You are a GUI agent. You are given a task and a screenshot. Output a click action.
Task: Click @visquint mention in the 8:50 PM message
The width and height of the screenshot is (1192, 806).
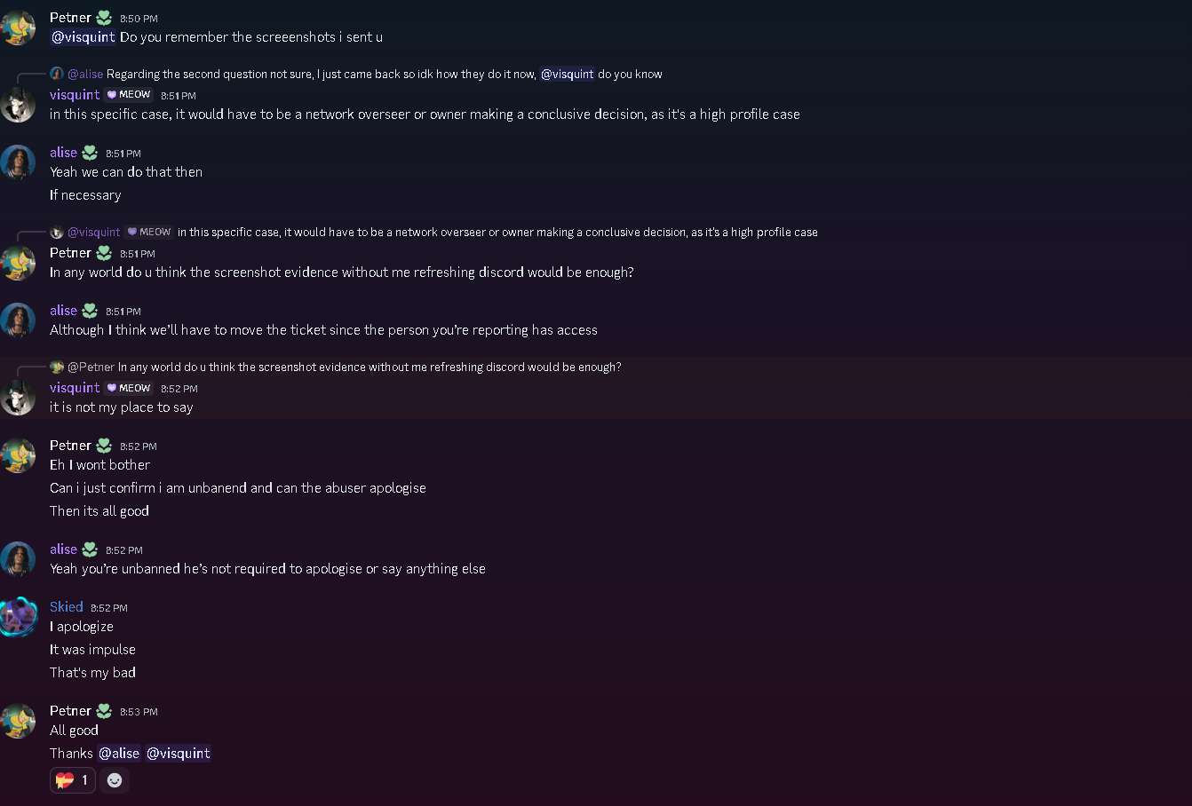click(x=83, y=37)
